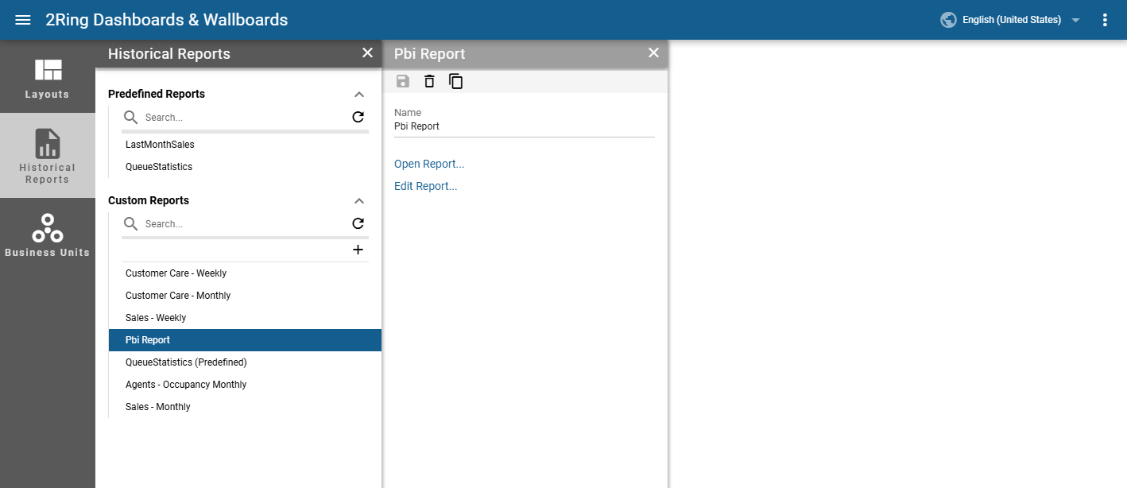Collapse the Predefined Reports section

(x=358, y=94)
